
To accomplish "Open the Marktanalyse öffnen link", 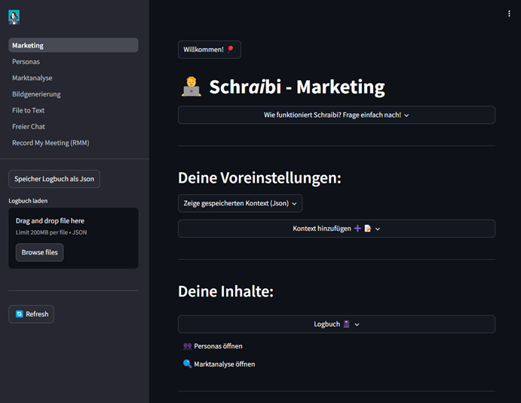I will coord(224,364).
